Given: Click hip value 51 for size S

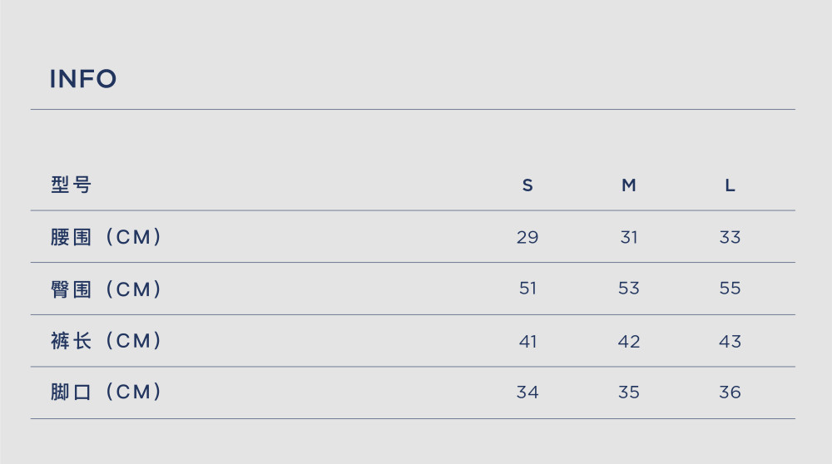Looking at the screenshot, I should click(x=527, y=288).
